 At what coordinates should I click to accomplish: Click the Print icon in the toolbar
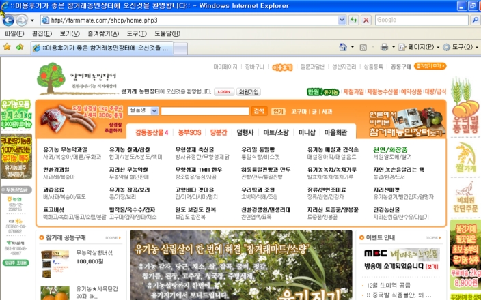(384, 47)
